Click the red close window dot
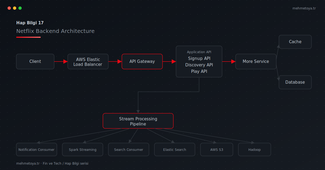 (x=9, y=8)
